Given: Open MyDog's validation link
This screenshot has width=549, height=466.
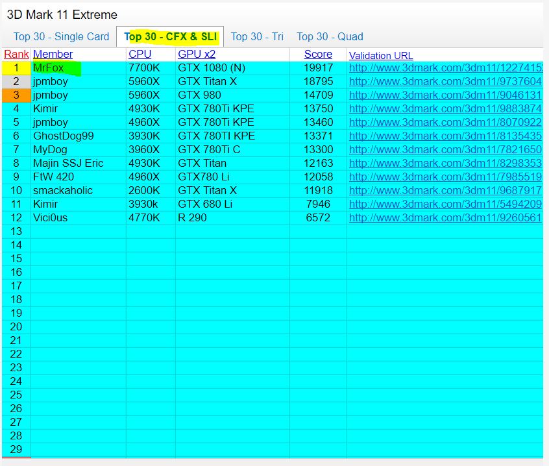Looking at the screenshot, I should coord(445,149).
